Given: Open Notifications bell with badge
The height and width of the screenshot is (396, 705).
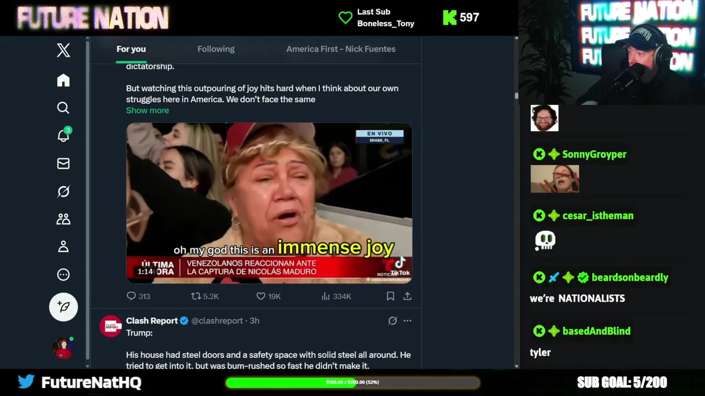Looking at the screenshot, I should [x=64, y=135].
